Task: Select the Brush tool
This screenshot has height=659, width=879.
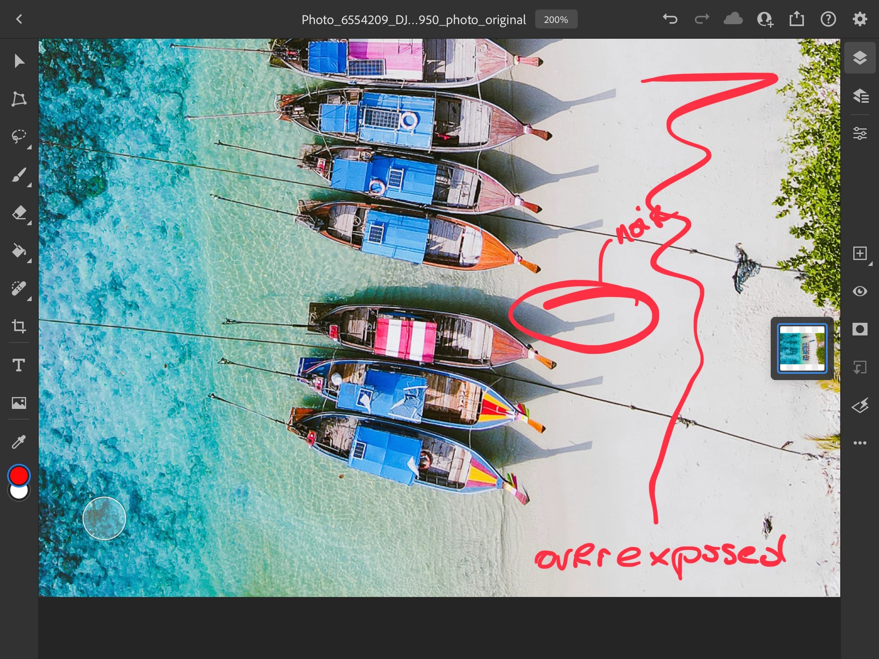Action: [19, 175]
